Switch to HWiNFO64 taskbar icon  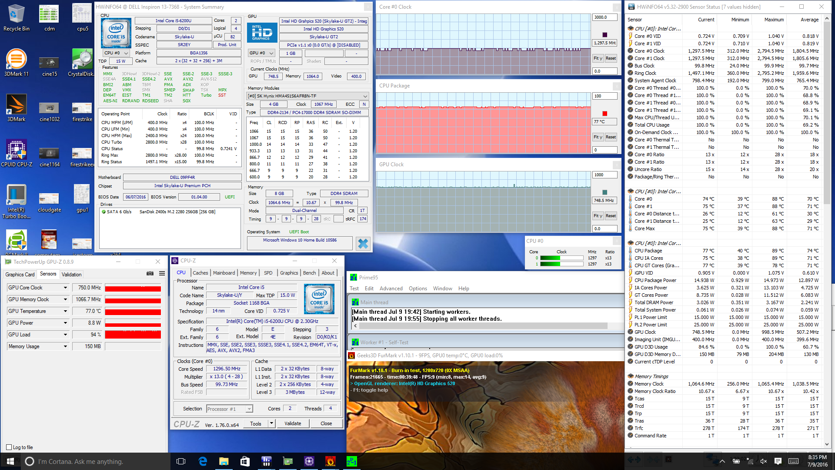[x=266, y=461]
